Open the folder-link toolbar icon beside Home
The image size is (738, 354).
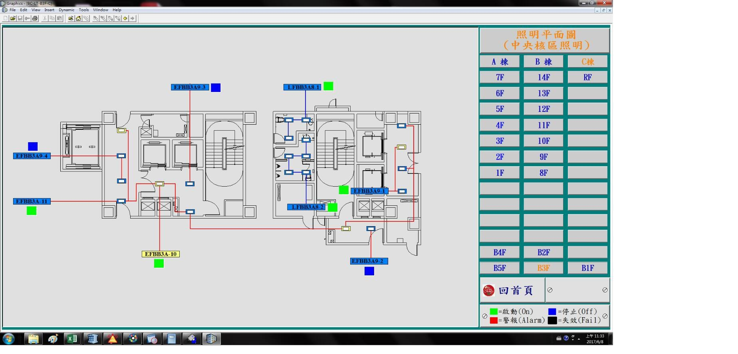click(71, 18)
